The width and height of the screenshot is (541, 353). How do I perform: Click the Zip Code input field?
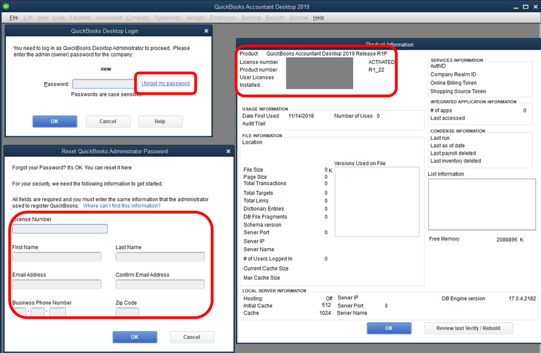[x=127, y=312]
